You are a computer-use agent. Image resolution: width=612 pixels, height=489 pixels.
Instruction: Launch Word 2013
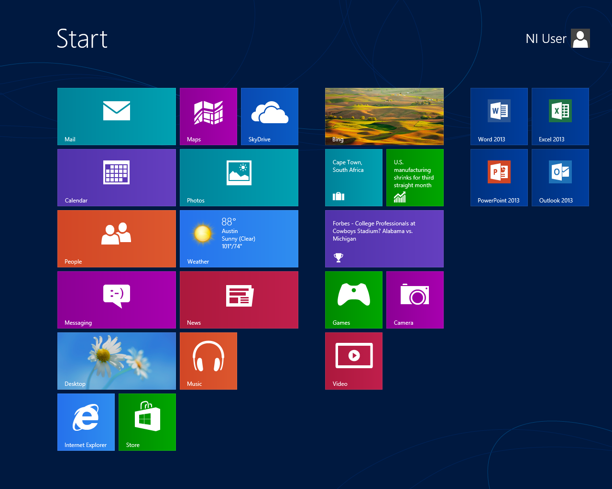(499, 116)
